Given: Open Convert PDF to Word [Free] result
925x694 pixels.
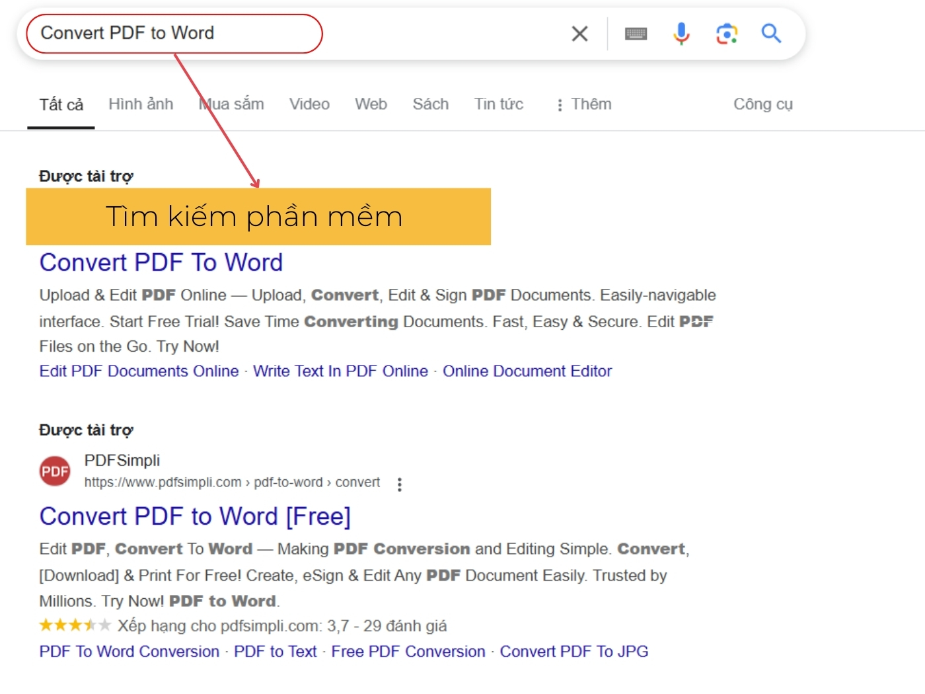Looking at the screenshot, I should click(x=195, y=516).
